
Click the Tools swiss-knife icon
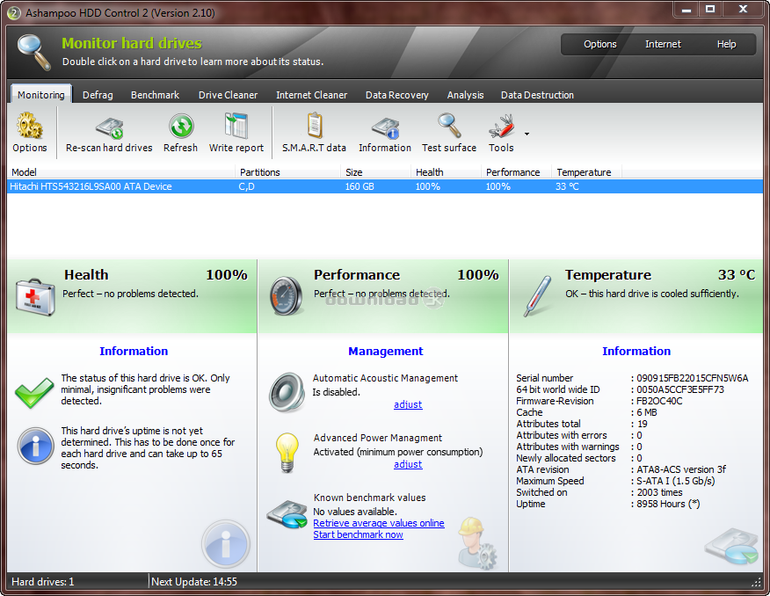[501, 127]
